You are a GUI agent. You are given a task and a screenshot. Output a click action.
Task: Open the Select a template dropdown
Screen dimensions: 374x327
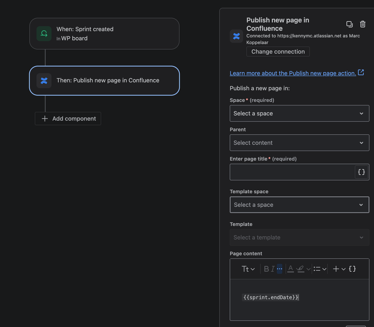299,237
